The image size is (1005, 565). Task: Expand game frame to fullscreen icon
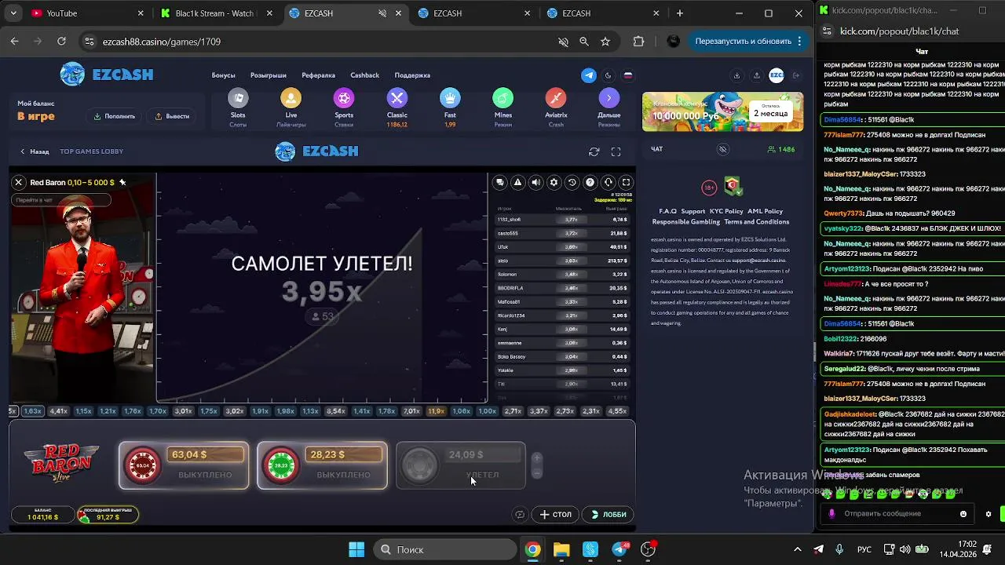(616, 151)
